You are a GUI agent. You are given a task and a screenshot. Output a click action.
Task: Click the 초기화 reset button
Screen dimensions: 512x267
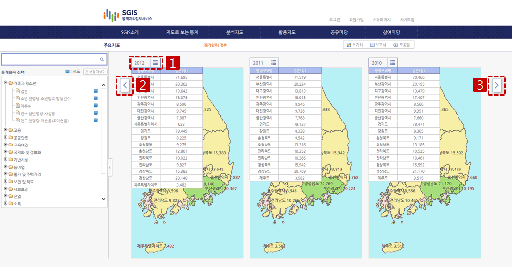tap(355, 45)
